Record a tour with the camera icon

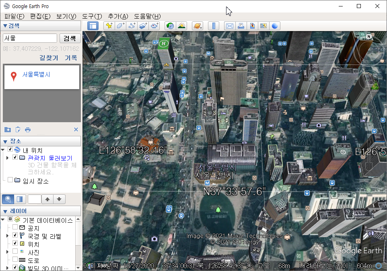click(154, 26)
